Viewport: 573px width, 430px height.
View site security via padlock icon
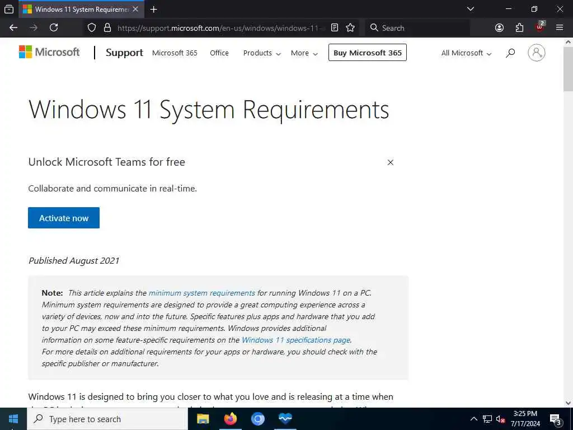[107, 28]
